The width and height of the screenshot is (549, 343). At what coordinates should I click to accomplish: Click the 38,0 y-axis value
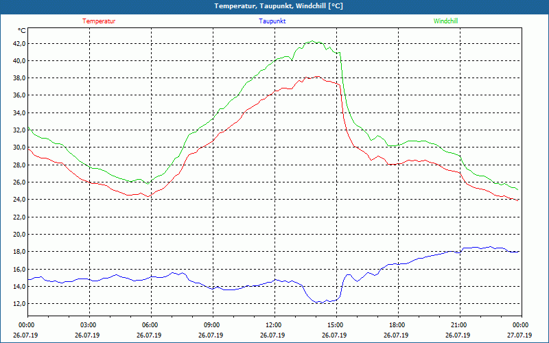(x=19, y=78)
